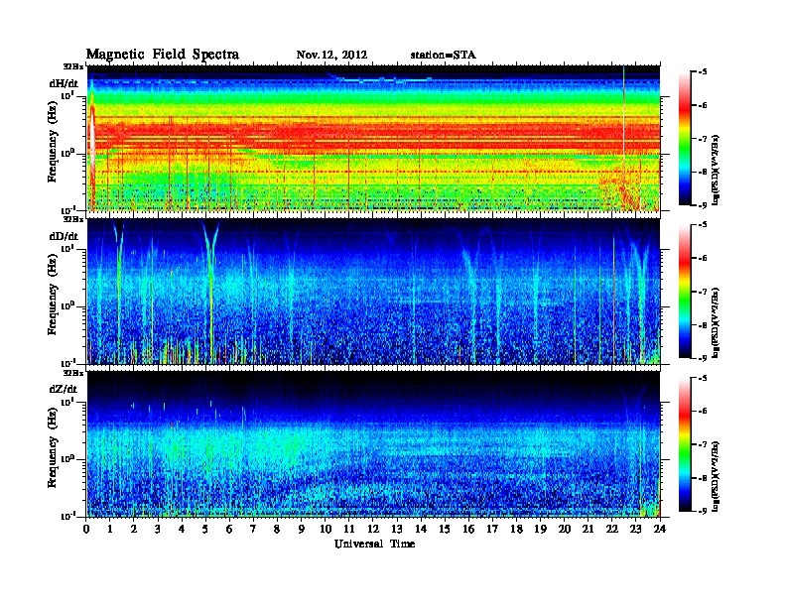
Task: Click the hour 18 tick label
Action: click(x=516, y=529)
